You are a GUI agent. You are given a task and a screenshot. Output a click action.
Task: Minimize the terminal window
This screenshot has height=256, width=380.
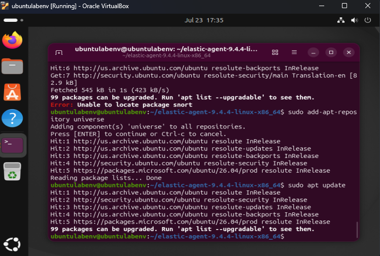(x=314, y=52)
